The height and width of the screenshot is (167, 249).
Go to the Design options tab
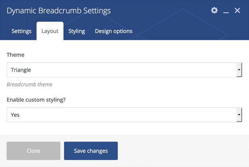pyautogui.click(x=113, y=31)
